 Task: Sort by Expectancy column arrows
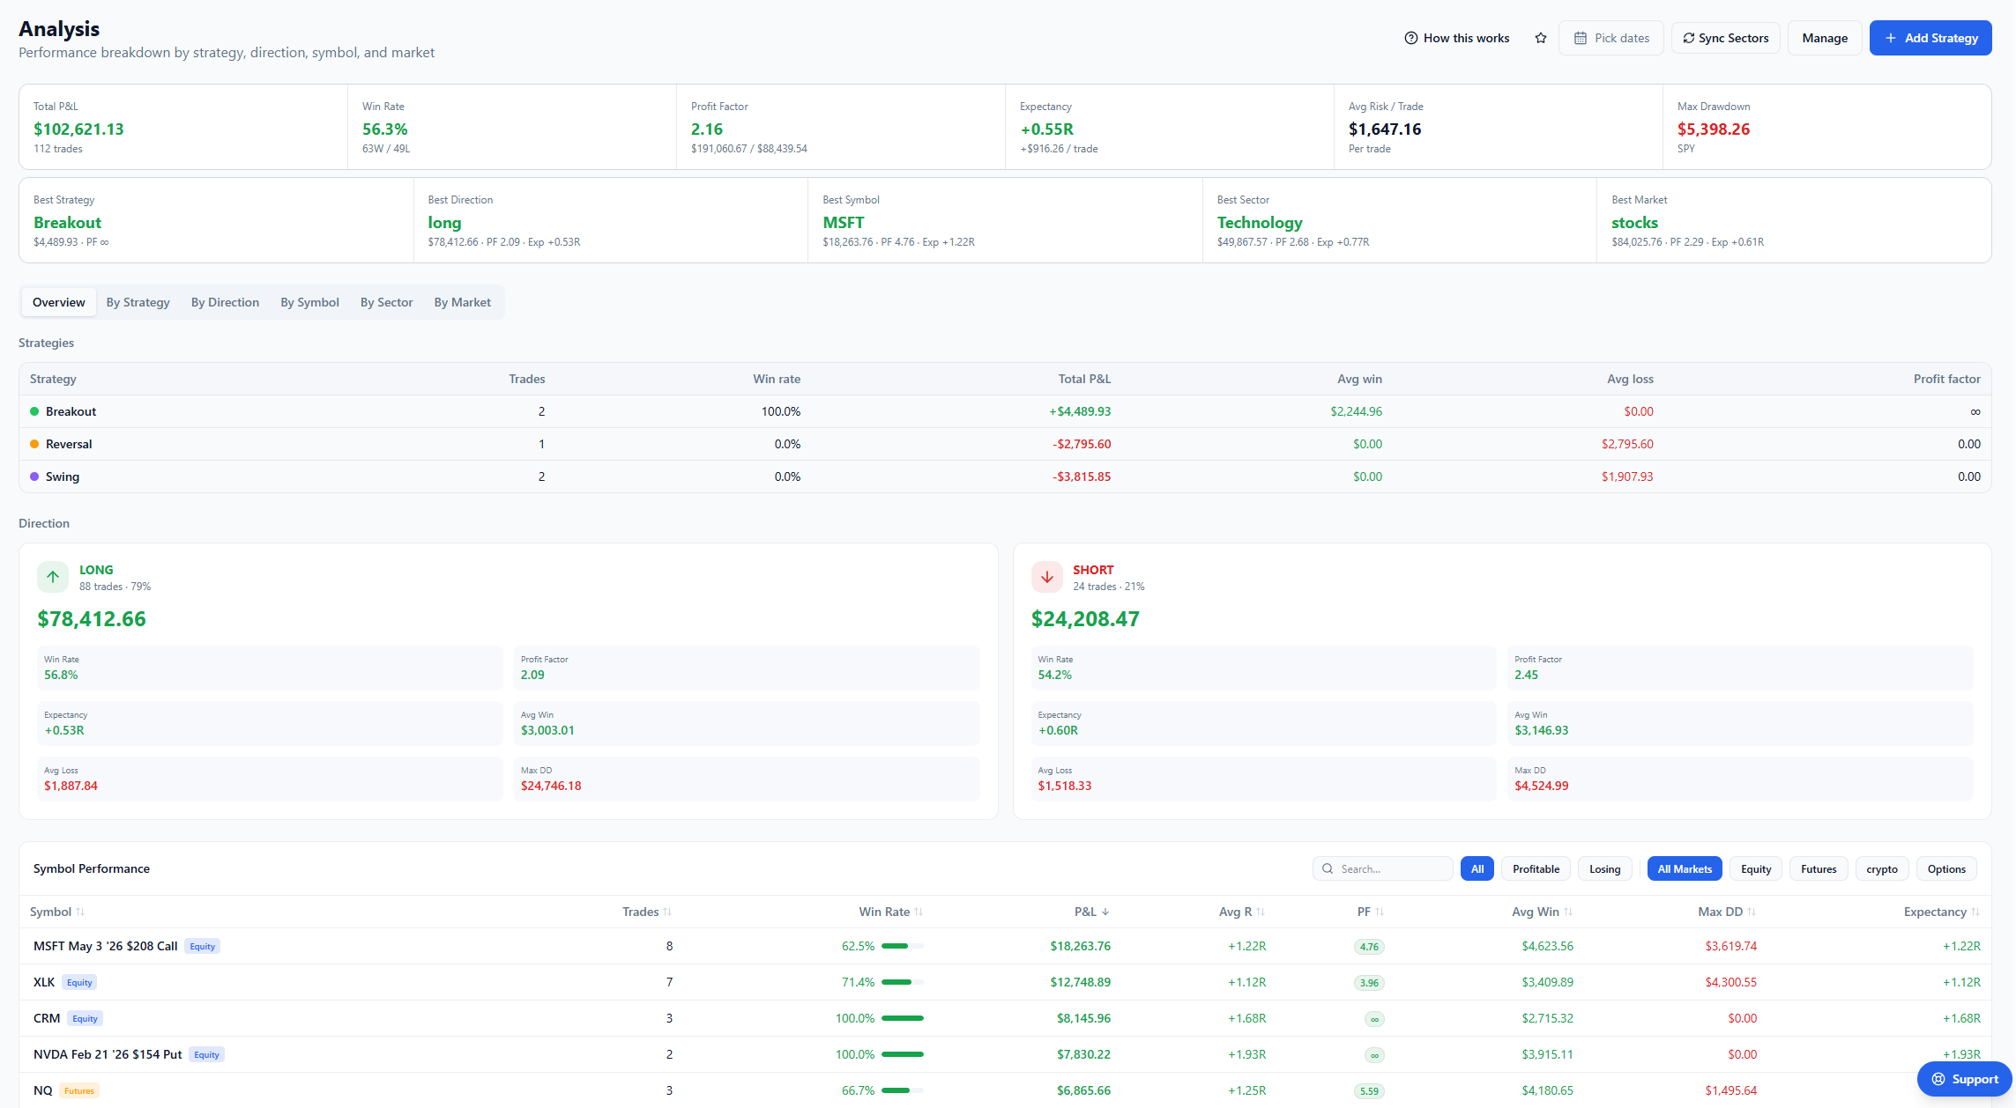point(1975,912)
